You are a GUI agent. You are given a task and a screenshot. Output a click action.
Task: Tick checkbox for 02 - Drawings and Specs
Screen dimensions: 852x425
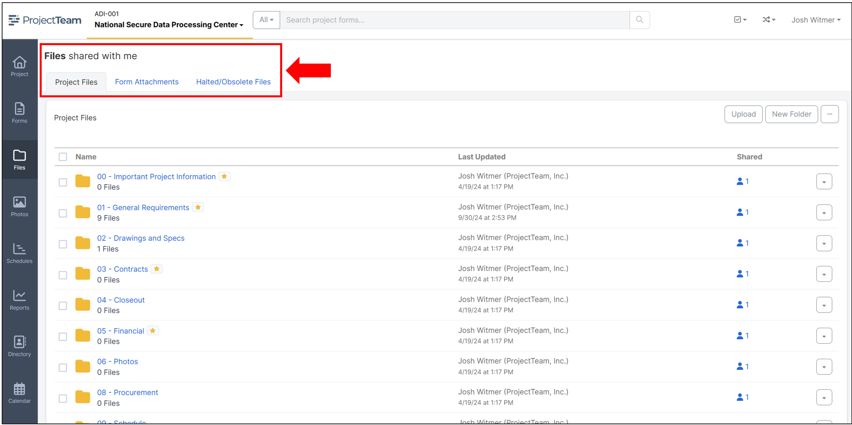click(x=63, y=244)
